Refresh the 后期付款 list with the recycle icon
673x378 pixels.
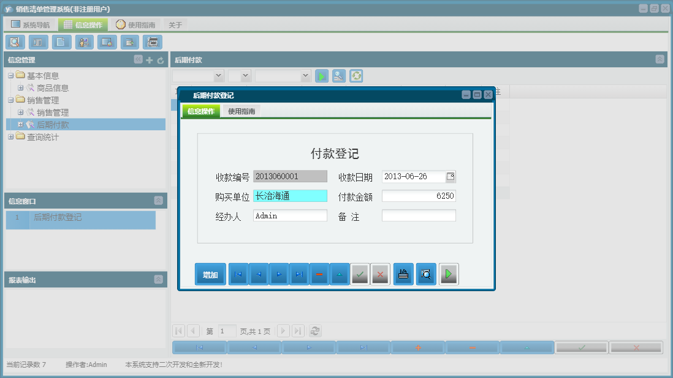356,76
